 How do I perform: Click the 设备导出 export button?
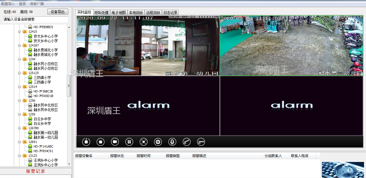[x=57, y=11]
